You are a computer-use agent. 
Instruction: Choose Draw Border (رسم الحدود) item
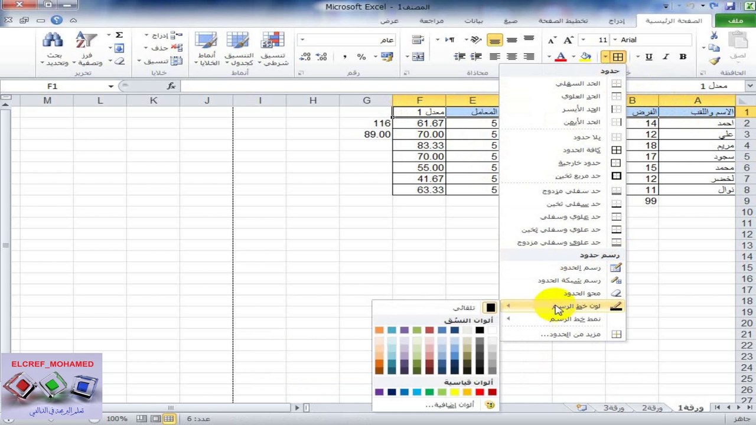[562, 268]
